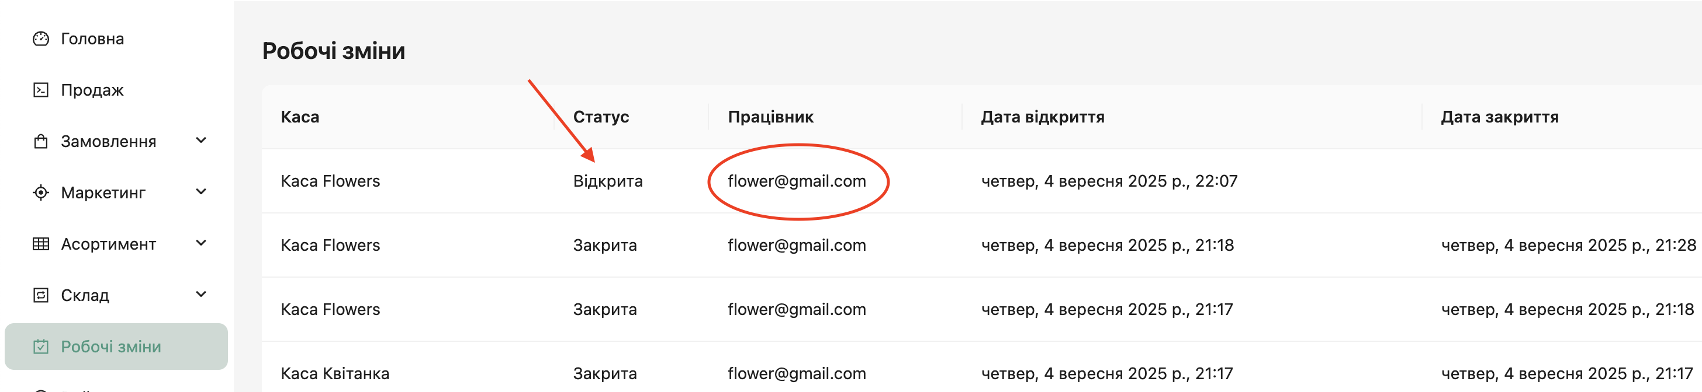The image size is (1702, 392).
Task: Click the Працівник column header
Action: tap(770, 117)
